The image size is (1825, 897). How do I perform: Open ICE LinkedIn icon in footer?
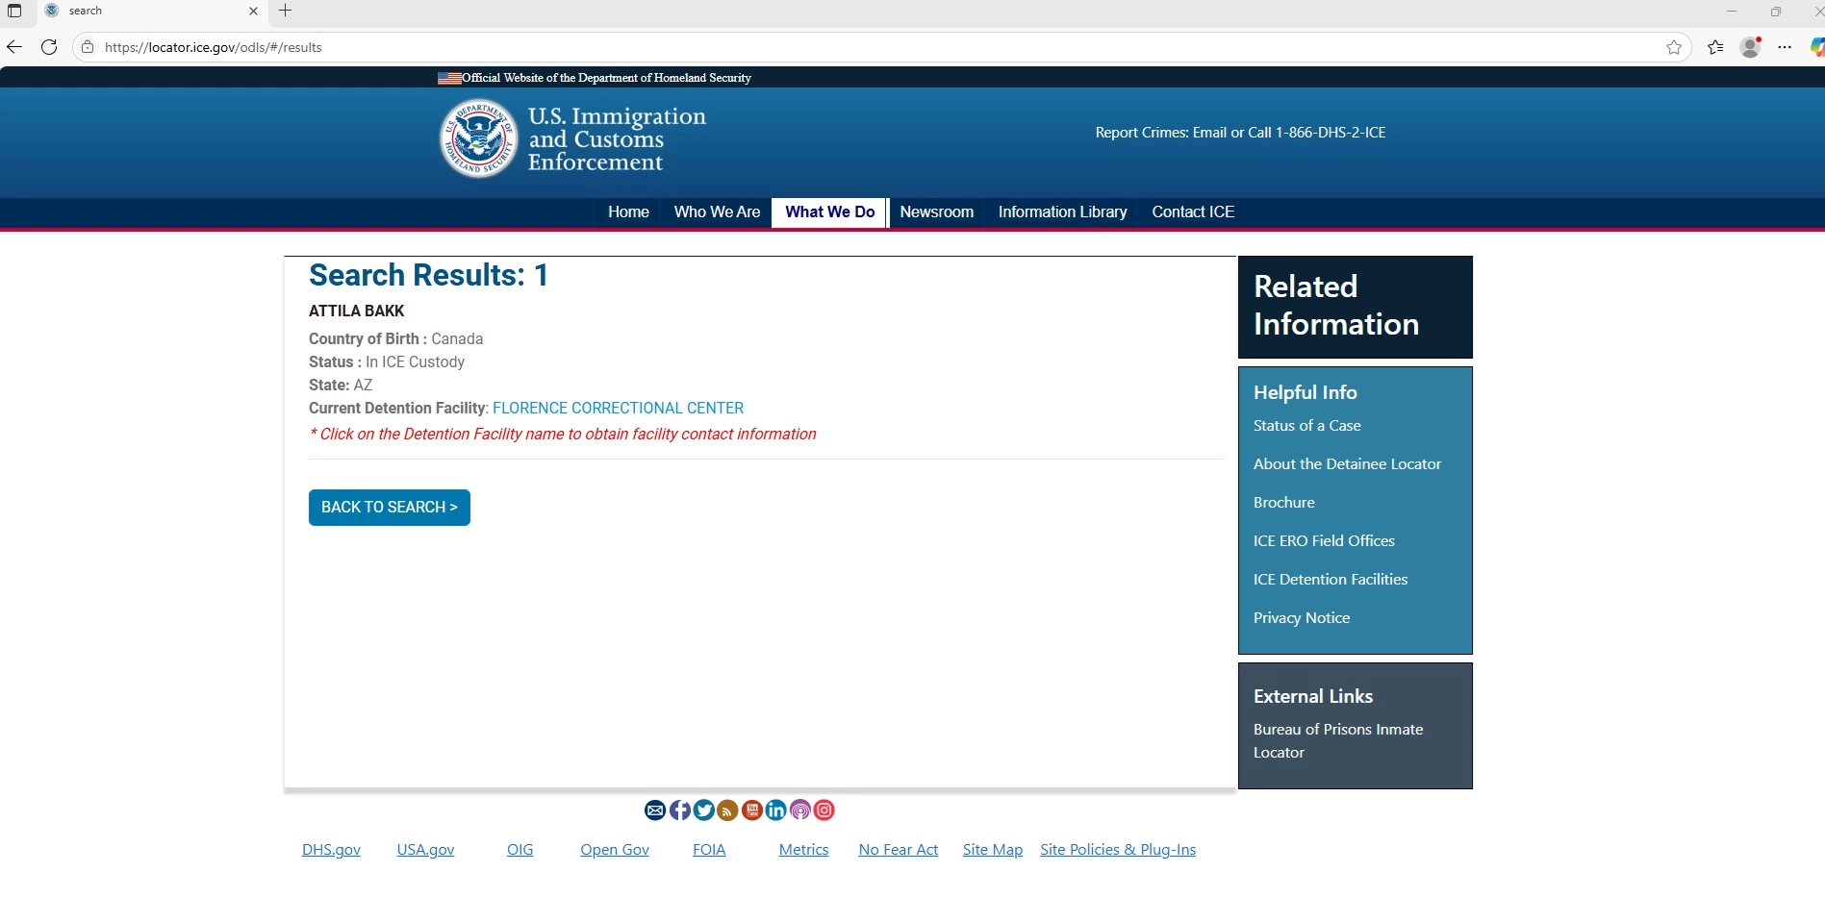(775, 810)
